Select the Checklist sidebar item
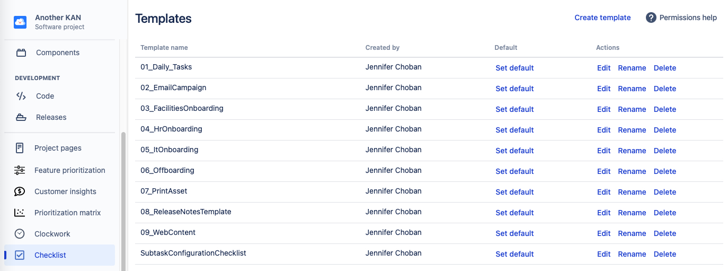Viewport: 728px width, 271px height. [x=50, y=255]
